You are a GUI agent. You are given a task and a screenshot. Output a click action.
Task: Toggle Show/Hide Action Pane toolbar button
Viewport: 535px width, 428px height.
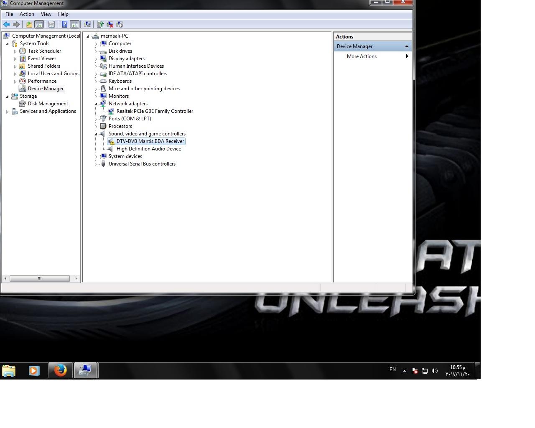click(x=74, y=24)
